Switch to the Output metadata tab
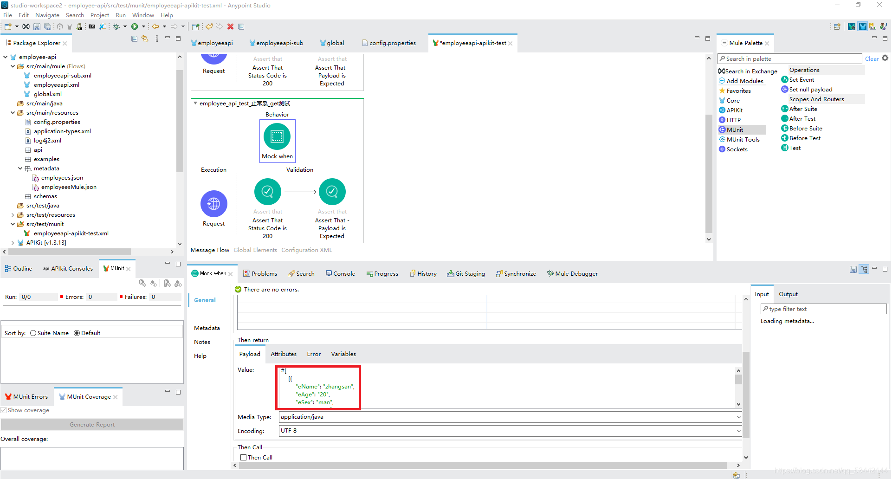The image size is (892, 479). pyautogui.click(x=788, y=294)
